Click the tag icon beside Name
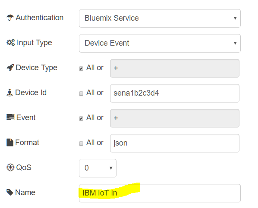 point(10,192)
